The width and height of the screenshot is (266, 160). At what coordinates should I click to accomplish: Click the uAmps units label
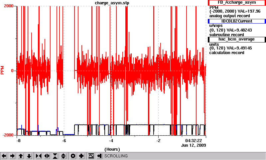pyautogui.click(x=216, y=26)
